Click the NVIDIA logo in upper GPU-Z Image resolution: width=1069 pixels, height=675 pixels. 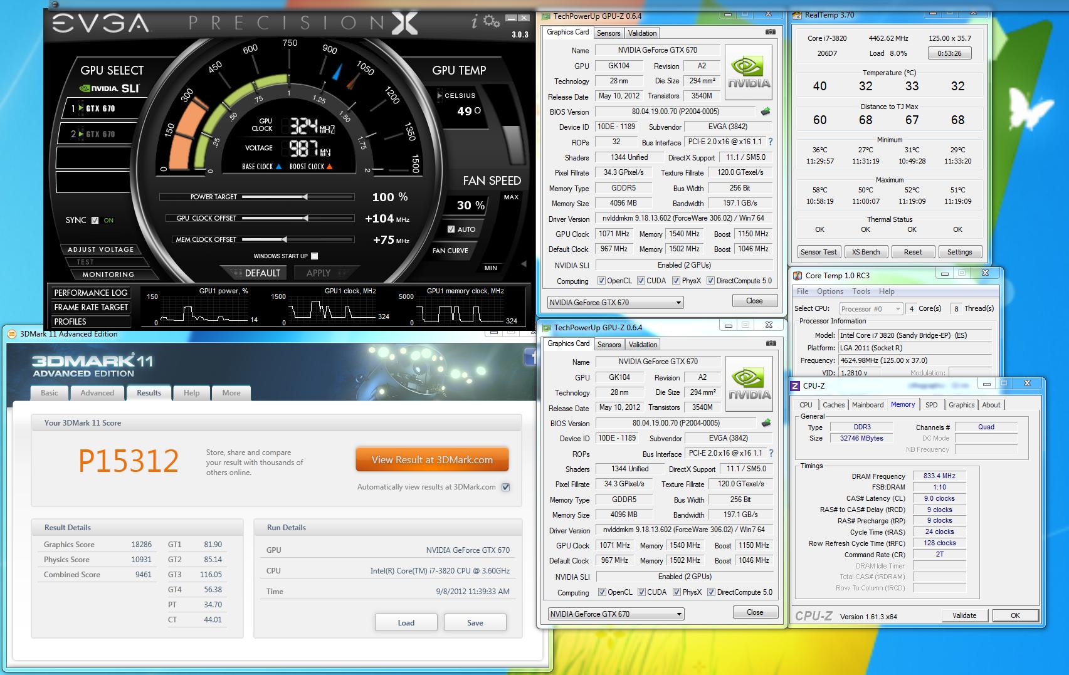[x=749, y=73]
